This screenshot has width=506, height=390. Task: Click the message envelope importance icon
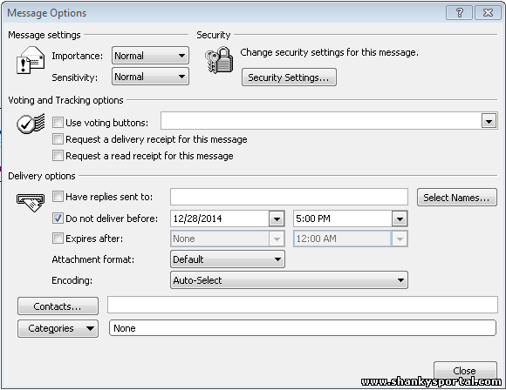point(31,60)
